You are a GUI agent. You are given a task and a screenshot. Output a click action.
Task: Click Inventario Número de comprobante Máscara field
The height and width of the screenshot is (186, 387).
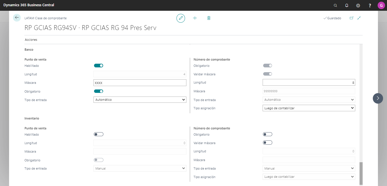pyautogui.click(x=309, y=160)
